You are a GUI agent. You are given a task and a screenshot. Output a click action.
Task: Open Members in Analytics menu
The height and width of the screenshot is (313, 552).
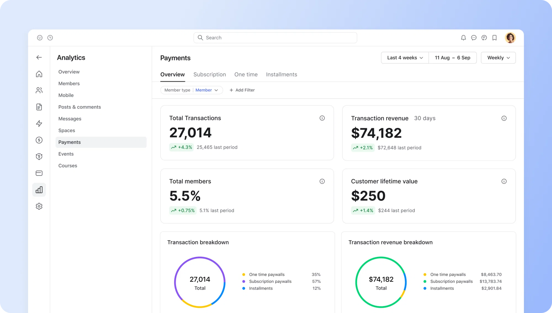pos(69,83)
